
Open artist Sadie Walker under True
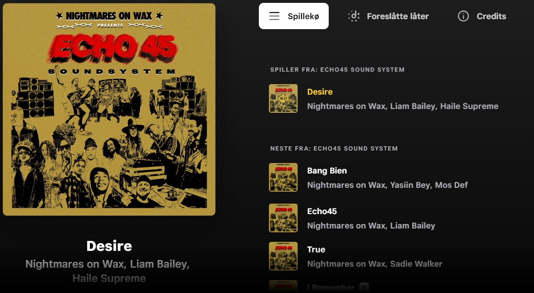coord(416,264)
